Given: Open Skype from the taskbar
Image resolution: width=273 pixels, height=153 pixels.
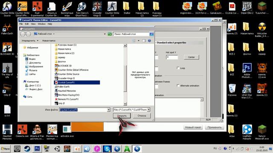Looking at the screenshot, I should [107, 149].
